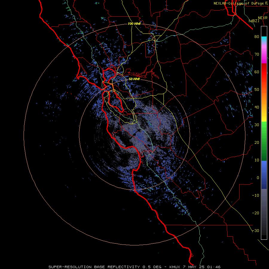Click the [dBZ] units label
The height and width of the screenshot is (269, 269).
(254, 21)
